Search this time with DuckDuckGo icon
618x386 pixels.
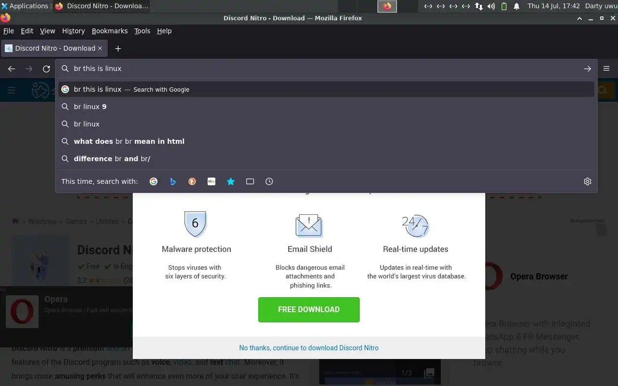coord(192,181)
